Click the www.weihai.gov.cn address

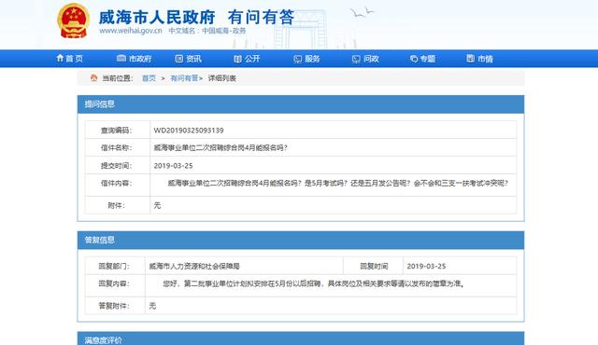(131, 31)
